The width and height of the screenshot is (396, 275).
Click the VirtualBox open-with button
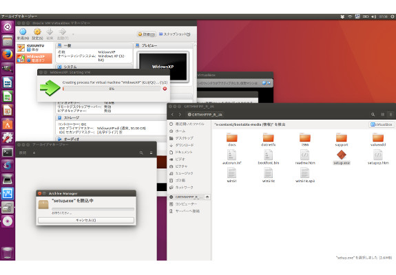coord(381,124)
